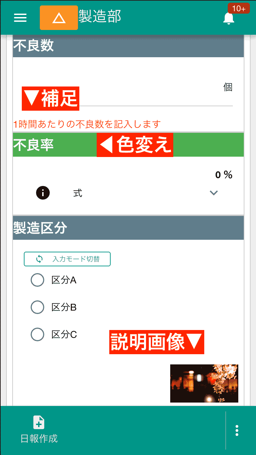
Task: Open the hamburger navigation menu
Action: point(20,18)
